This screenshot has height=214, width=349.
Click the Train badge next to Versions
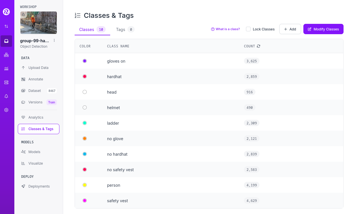point(52,102)
